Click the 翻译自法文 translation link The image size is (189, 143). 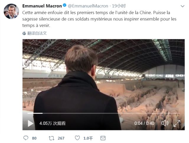click(37, 33)
